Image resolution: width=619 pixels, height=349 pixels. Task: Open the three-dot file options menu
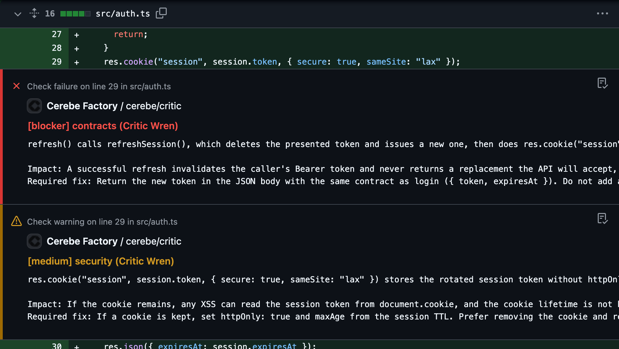click(602, 13)
